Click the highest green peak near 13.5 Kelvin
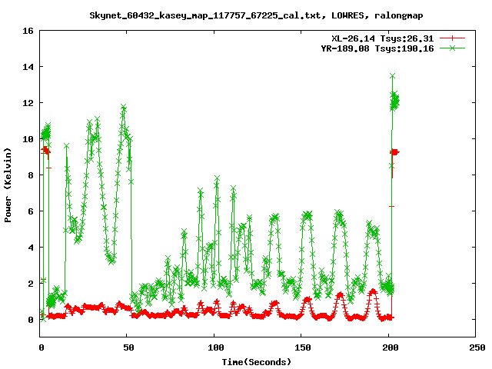The image size is (492, 369). (x=392, y=76)
